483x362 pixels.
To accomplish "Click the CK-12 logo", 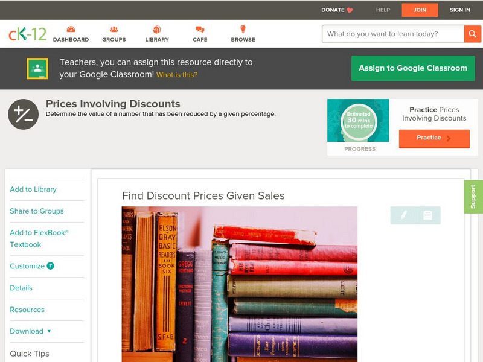I will (x=27, y=34).
